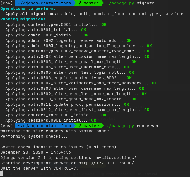Click the git branch icon beside the runserver command
This screenshot has height=177, width=190.
(x=80, y=126)
